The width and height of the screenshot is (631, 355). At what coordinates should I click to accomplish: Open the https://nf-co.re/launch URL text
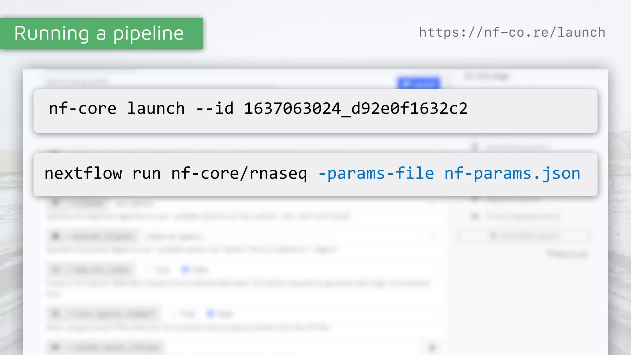pyautogui.click(x=512, y=33)
